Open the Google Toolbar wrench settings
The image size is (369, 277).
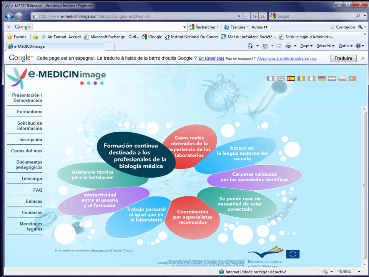360,27
